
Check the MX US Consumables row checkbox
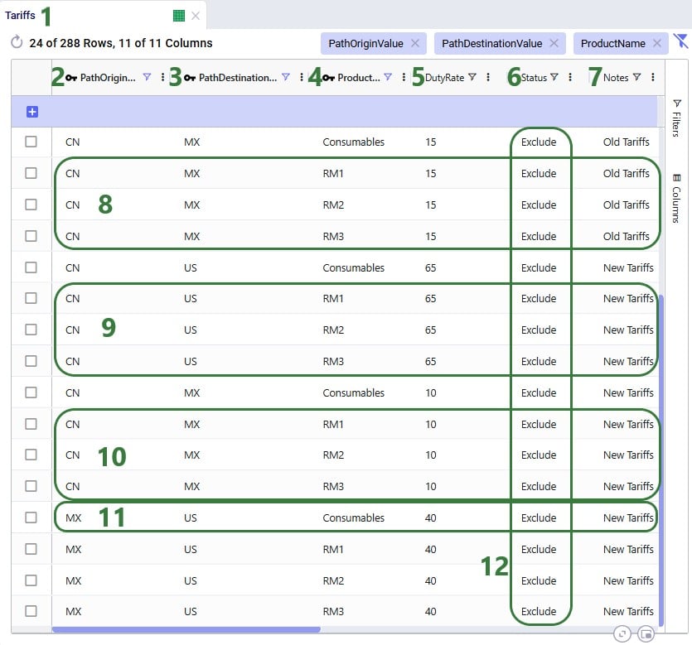[x=31, y=517]
